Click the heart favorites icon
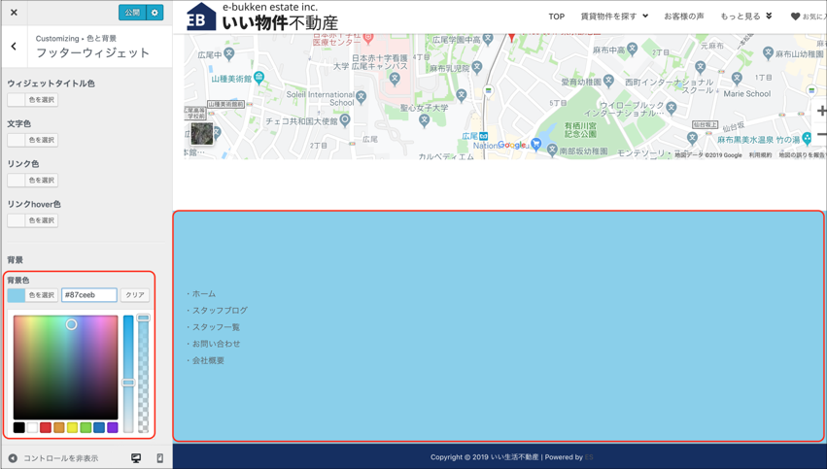Screen dimensions: 827x469 coord(795,17)
